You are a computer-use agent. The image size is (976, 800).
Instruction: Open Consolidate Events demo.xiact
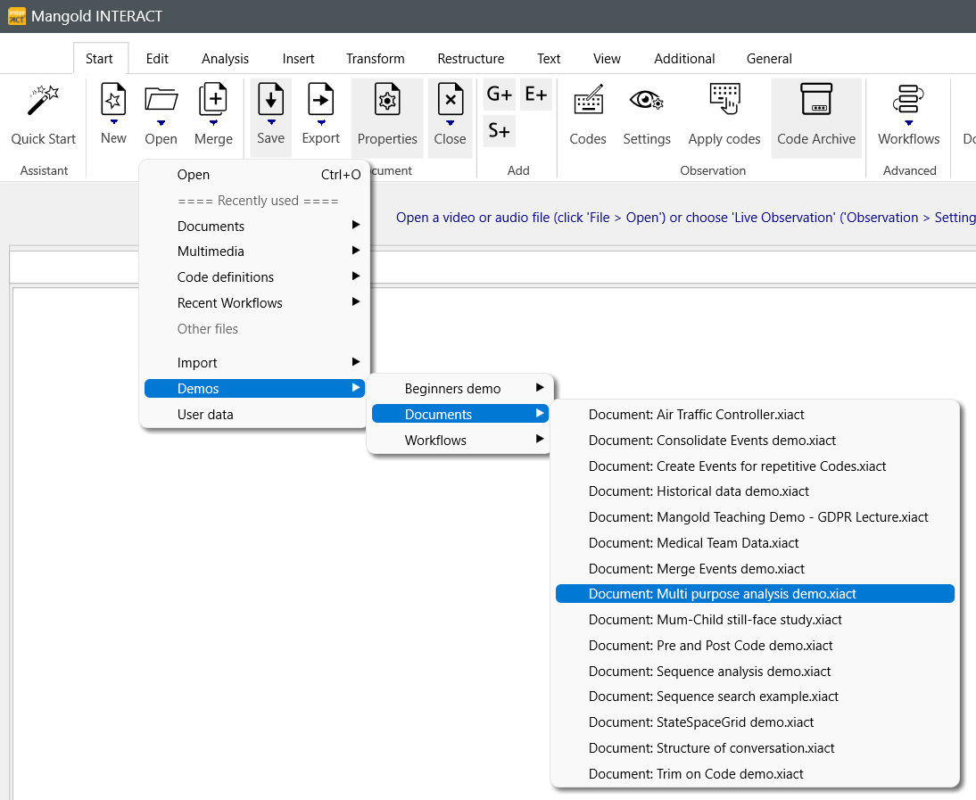[x=755, y=440]
